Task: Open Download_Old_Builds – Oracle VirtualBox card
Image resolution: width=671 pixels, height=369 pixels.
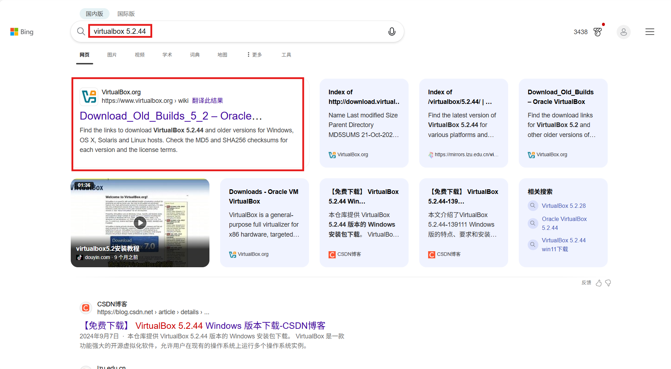Action: point(563,123)
